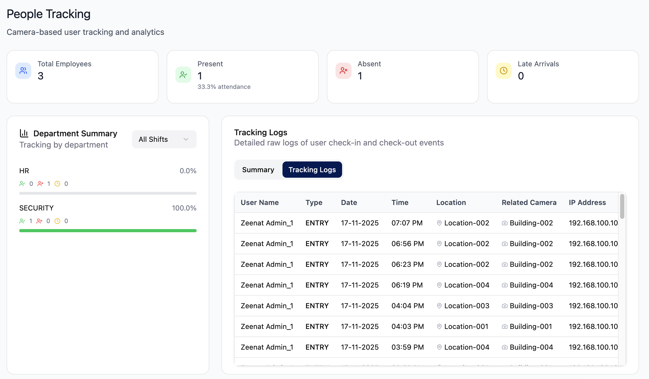
Task: Click the Department Summary bar chart icon
Action: (24, 133)
